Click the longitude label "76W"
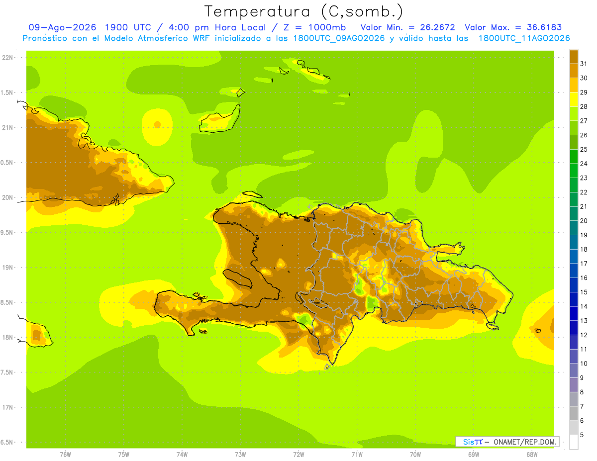 (x=65, y=455)
